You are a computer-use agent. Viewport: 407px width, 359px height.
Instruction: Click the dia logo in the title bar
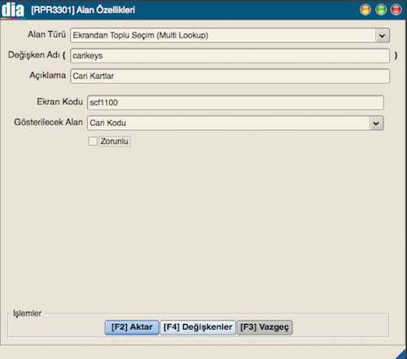click(x=13, y=10)
